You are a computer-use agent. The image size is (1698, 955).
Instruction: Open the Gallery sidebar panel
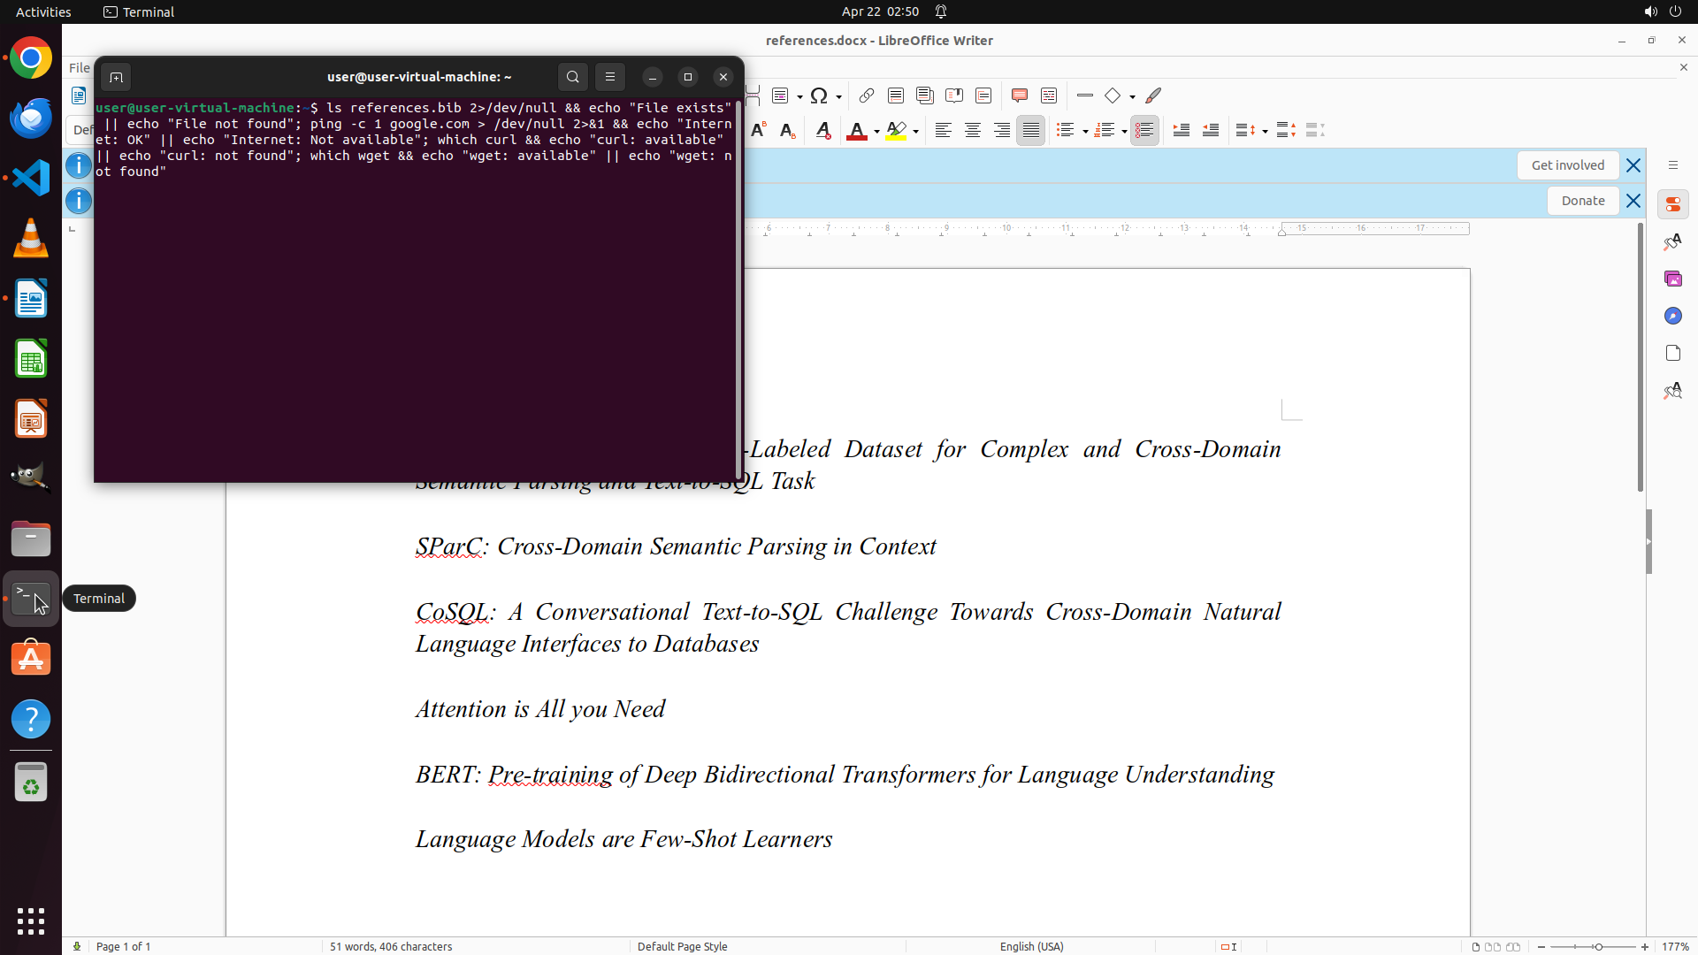pos(1672,279)
